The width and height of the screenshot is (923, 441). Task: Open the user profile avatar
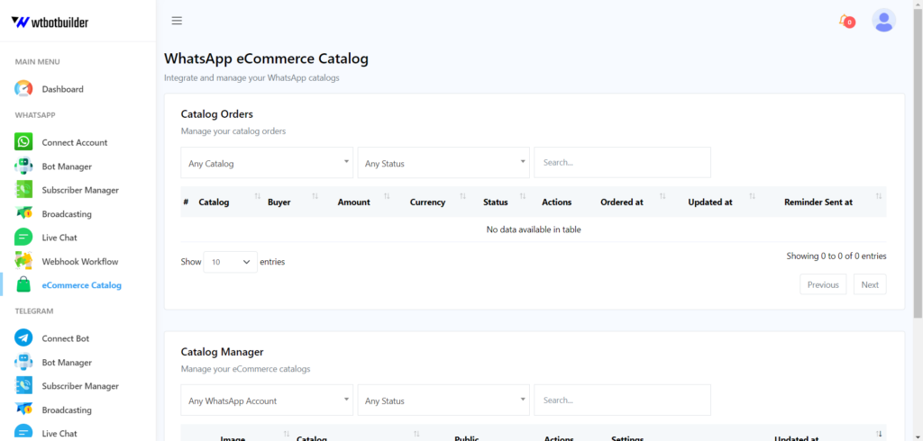(883, 21)
